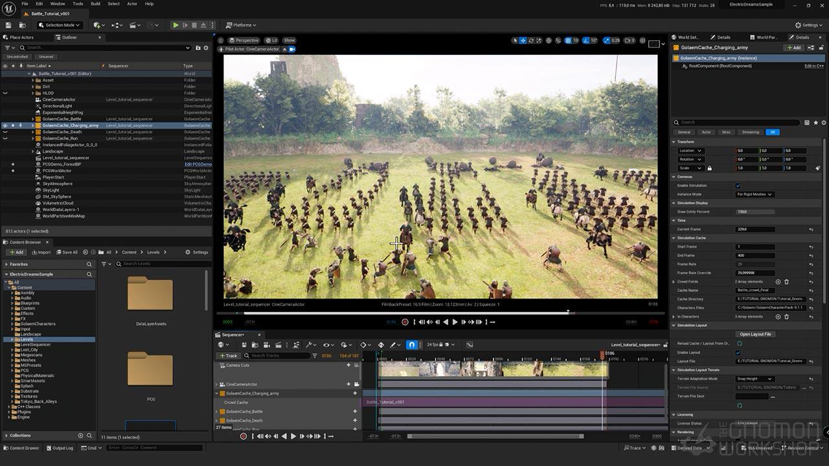This screenshot has width=829, height=466.
Task: Start Play in Editor with green arrow
Action: tap(176, 25)
